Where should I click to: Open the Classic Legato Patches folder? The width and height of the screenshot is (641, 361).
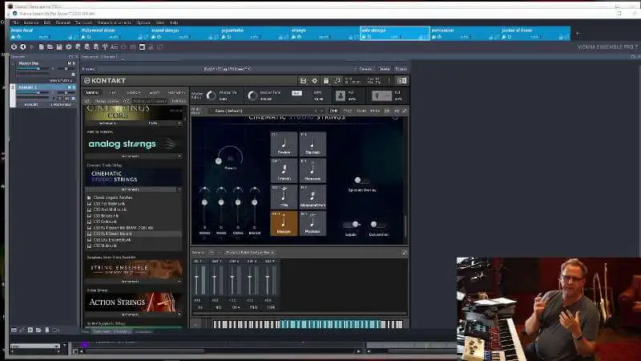[112, 197]
